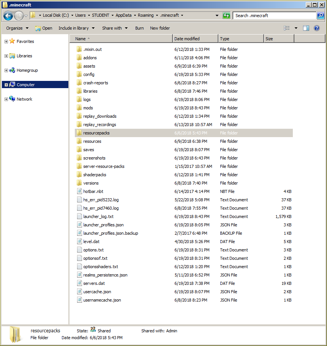The image size is (327, 346).
Task: Click the AppData breadcrumb segment
Action: point(123,15)
